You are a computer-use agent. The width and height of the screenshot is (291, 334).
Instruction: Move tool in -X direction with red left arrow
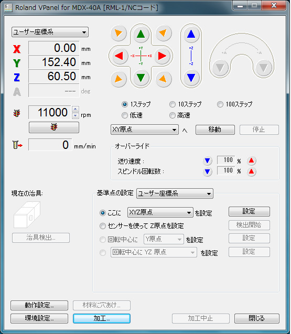point(120,56)
